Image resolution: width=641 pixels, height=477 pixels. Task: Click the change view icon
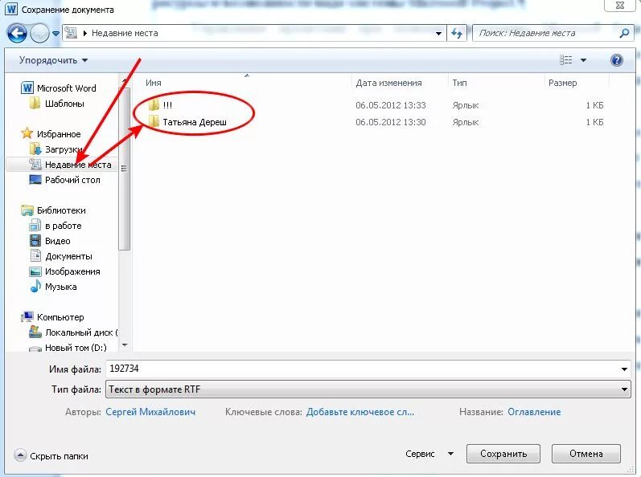565,60
